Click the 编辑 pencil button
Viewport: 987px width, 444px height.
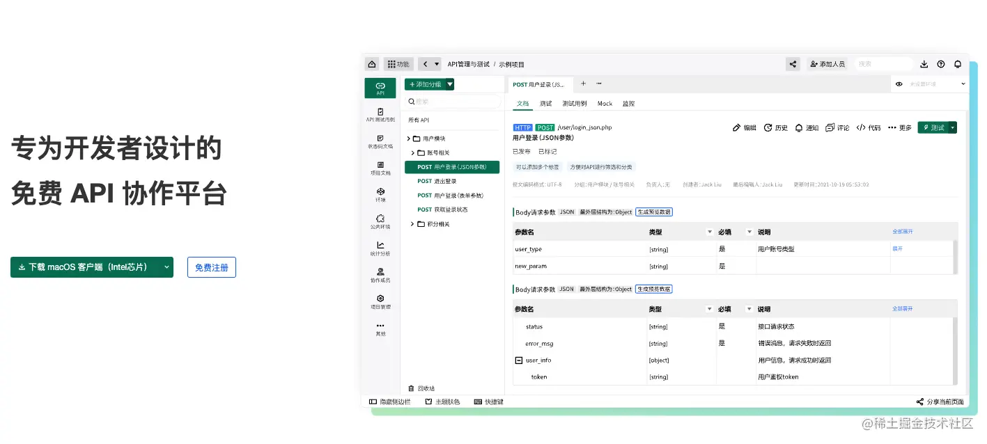[x=745, y=128]
